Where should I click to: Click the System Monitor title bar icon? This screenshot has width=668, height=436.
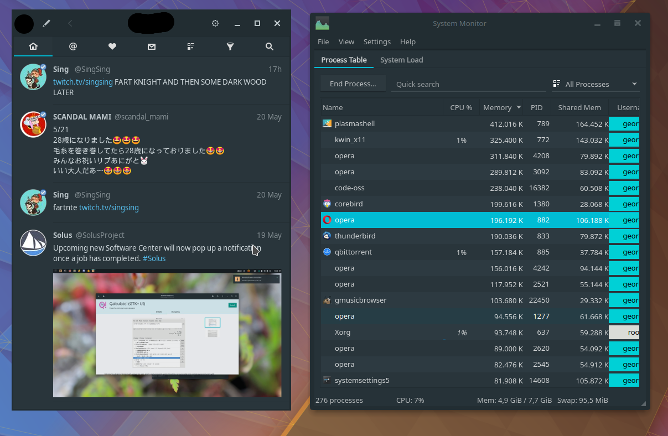point(322,23)
